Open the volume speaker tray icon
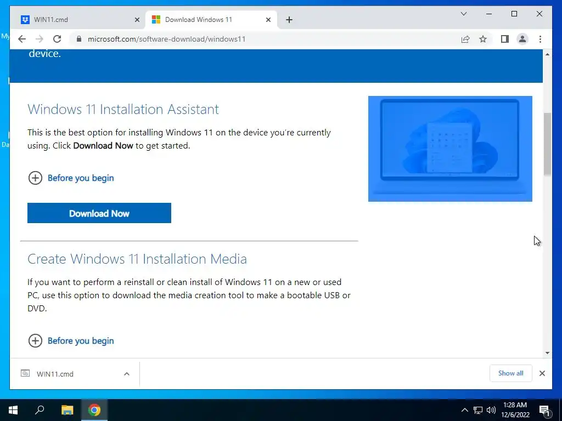Image resolution: width=562 pixels, height=421 pixels. coord(491,410)
